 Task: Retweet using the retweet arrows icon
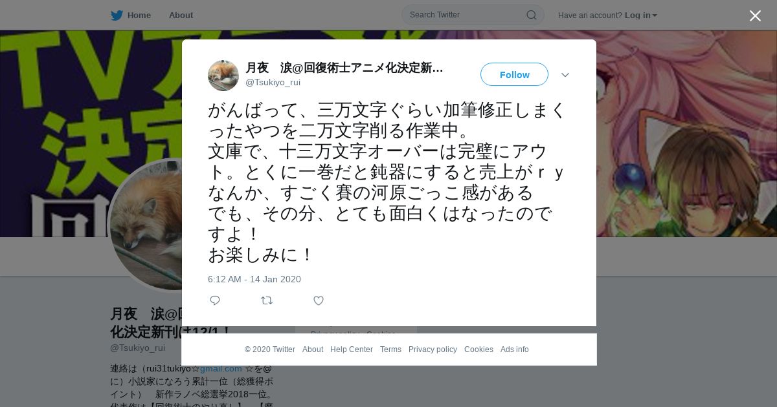[267, 300]
